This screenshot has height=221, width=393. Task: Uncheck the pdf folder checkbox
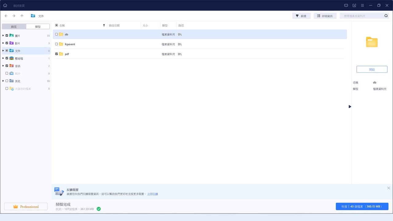click(x=56, y=54)
